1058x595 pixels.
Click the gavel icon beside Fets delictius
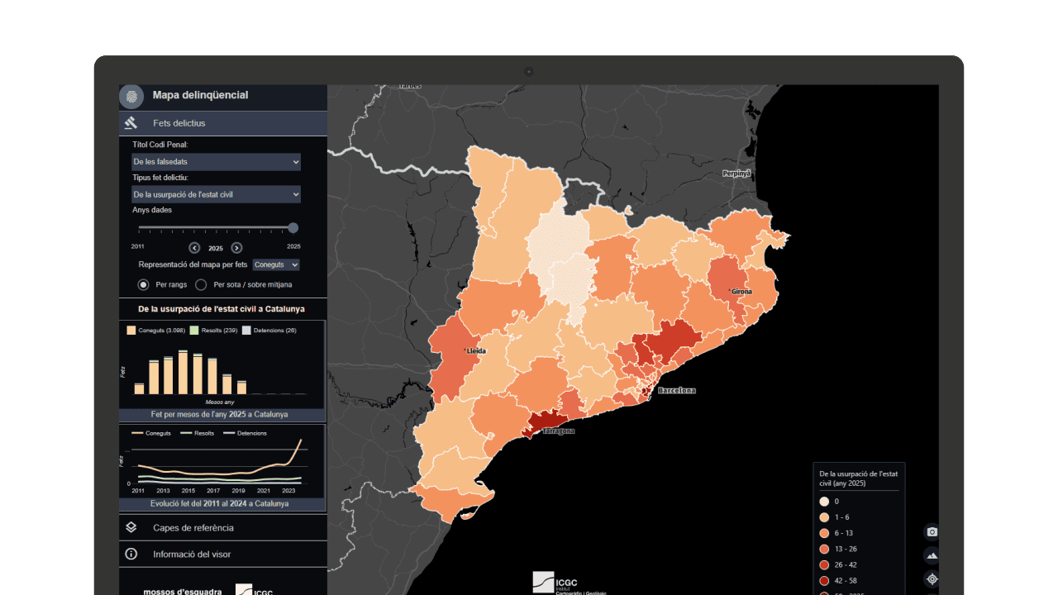click(x=131, y=123)
